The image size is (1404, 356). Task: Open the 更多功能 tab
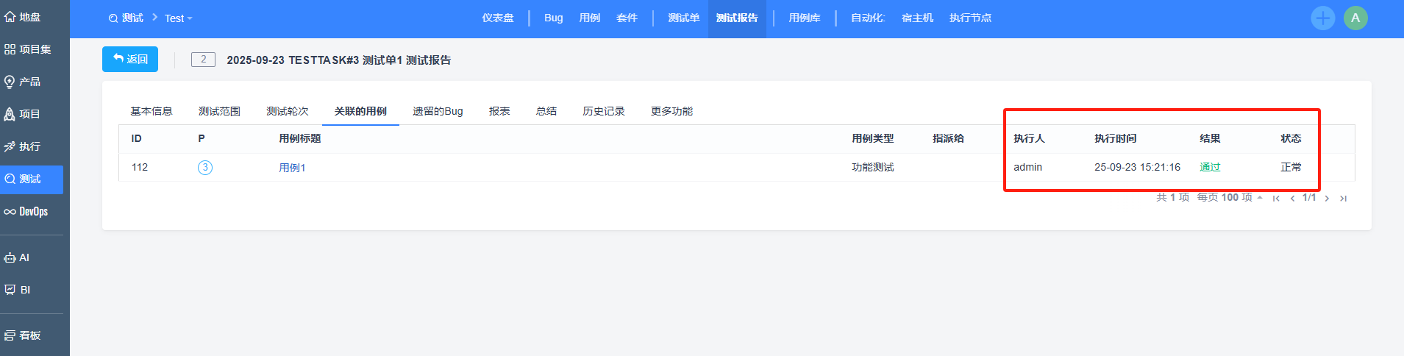point(671,111)
